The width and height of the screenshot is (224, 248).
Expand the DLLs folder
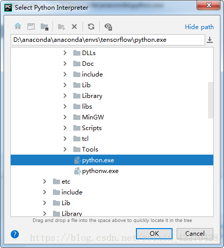click(x=65, y=53)
